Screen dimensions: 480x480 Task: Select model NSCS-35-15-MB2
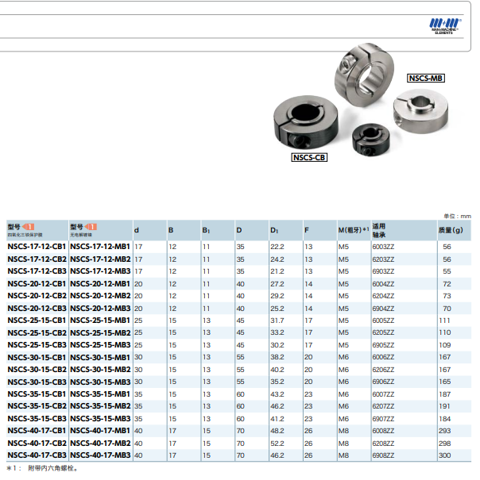[100, 406]
